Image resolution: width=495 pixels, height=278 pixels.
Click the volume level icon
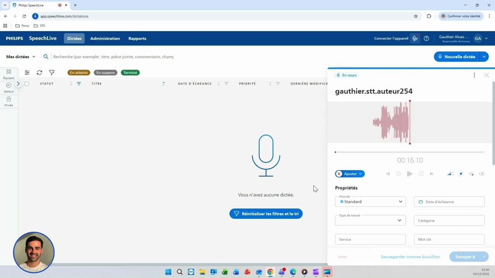point(450,174)
